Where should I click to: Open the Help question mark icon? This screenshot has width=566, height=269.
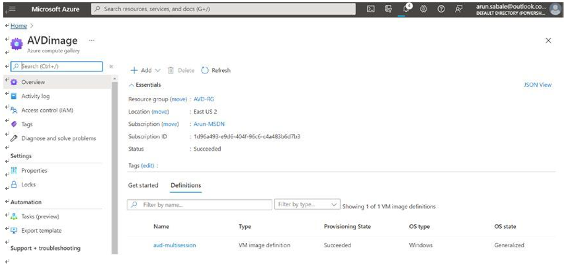(x=441, y=9)
